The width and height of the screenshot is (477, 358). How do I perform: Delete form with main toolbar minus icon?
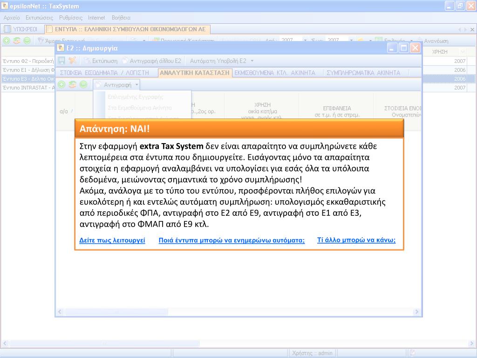(27, 41)
